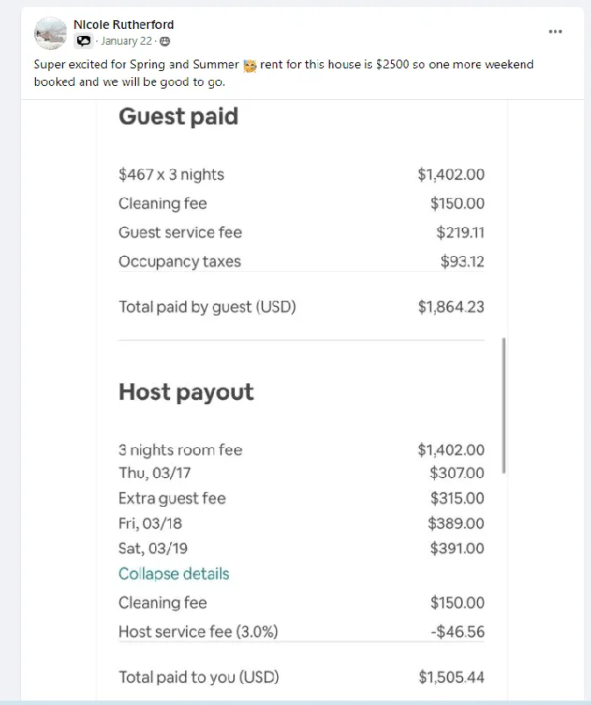Viewport: 591px width, 705px height.
Task: Click the emoji in the post text
Action: point(249,66)
